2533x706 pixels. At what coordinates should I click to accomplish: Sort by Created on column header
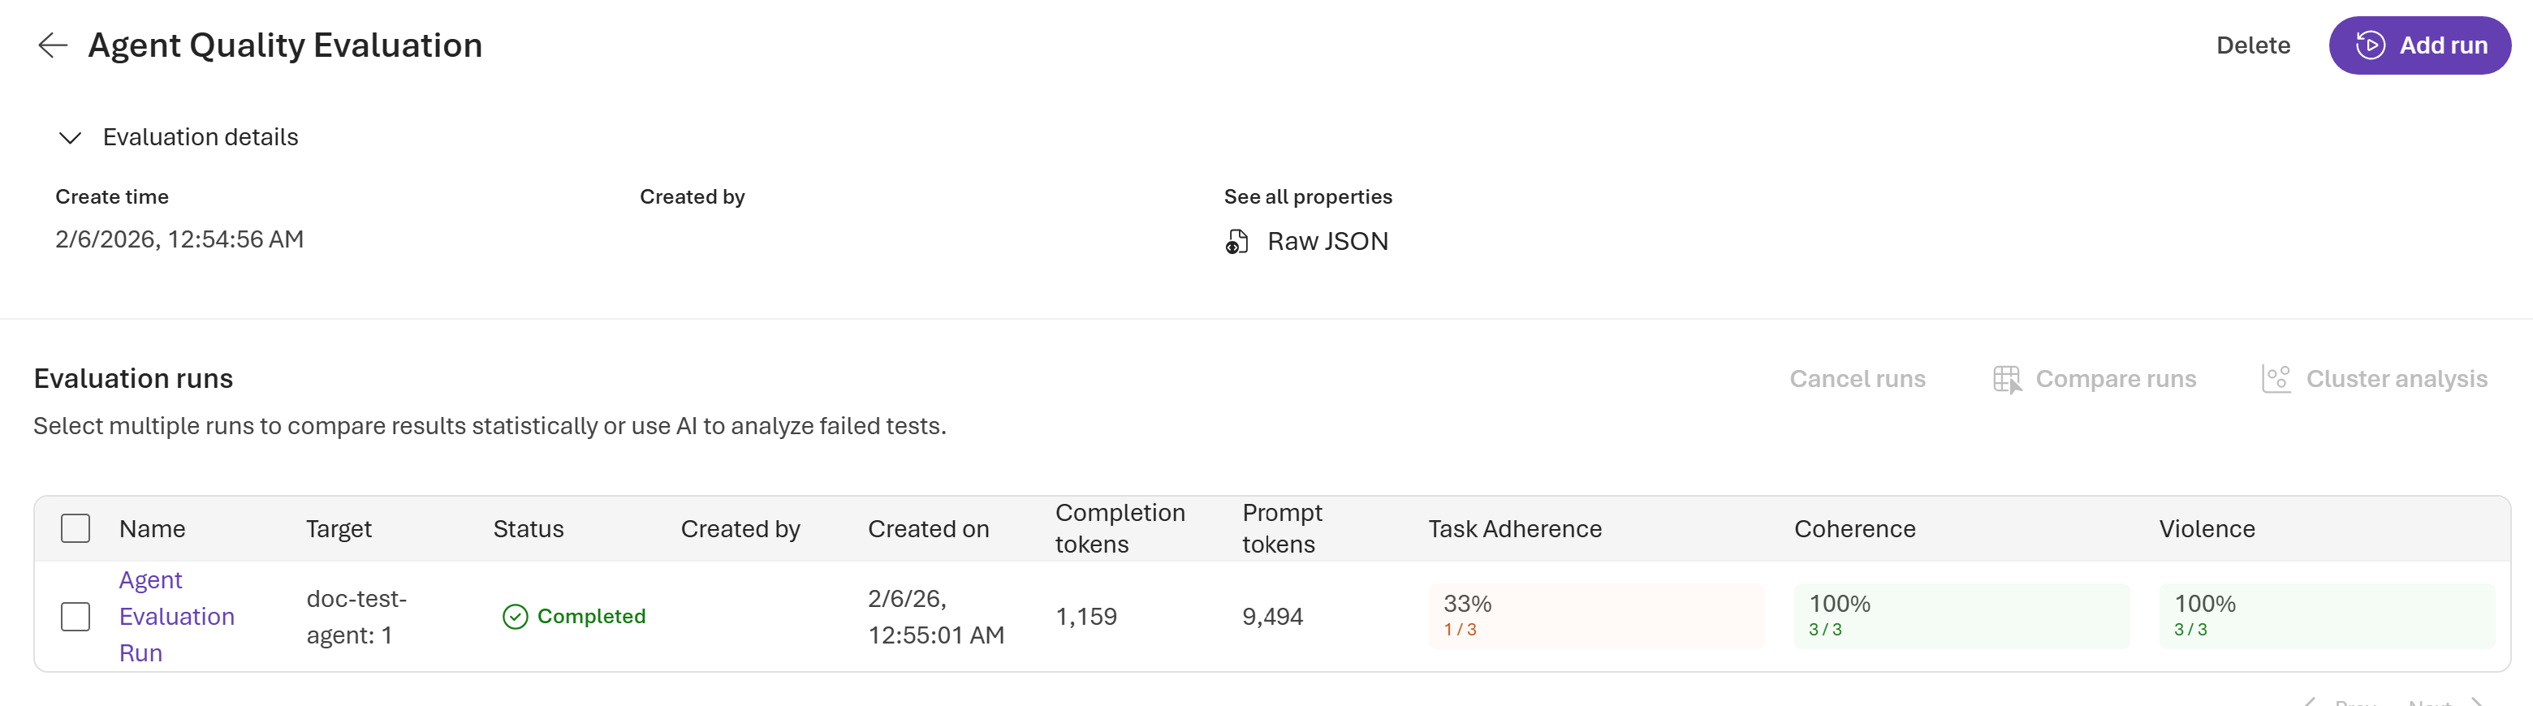927,529
